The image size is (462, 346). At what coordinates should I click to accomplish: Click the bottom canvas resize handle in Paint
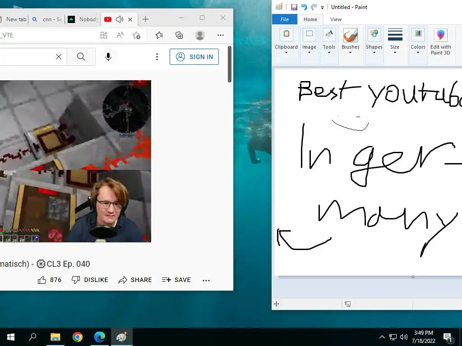click(413, 277)
